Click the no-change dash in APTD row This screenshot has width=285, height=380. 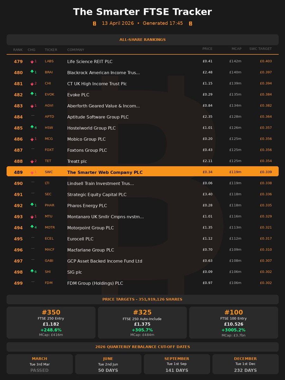pos(33,116)
